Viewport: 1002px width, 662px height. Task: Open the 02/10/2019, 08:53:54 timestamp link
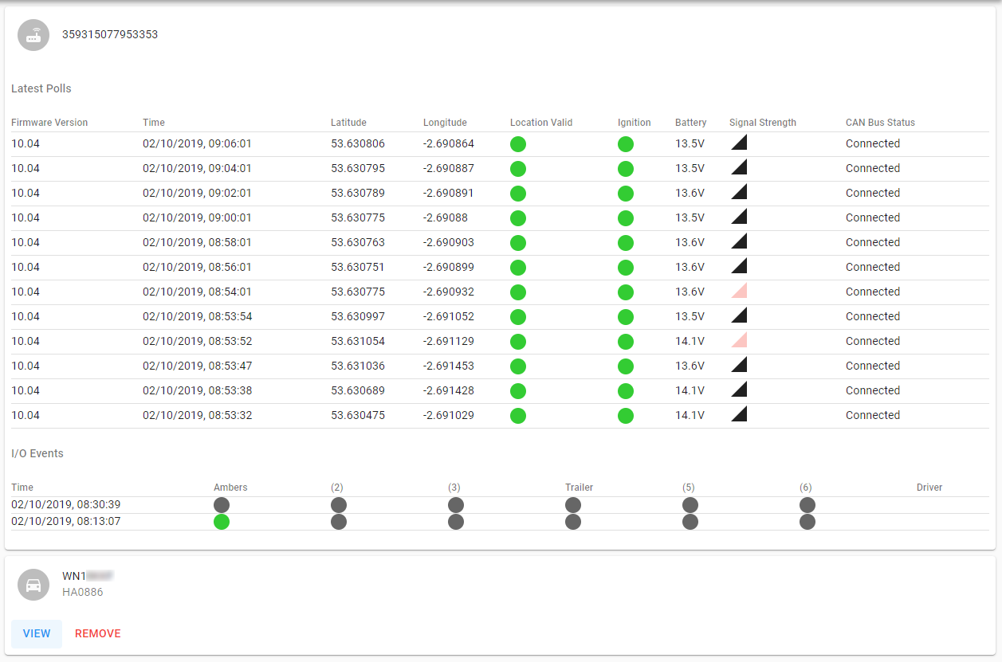click(198, 316)
